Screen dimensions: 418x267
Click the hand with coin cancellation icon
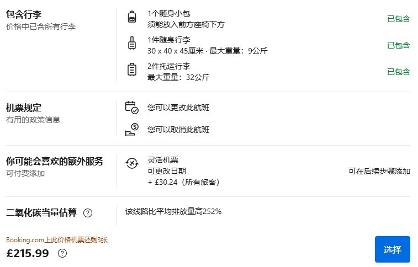pyautogui.click(x=131, y=130)
